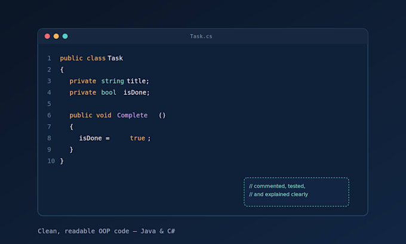The height and width of the screenshot is (244, 406).
Task: Click the parentheses after Complete
Action: click(x=162, y=115)
